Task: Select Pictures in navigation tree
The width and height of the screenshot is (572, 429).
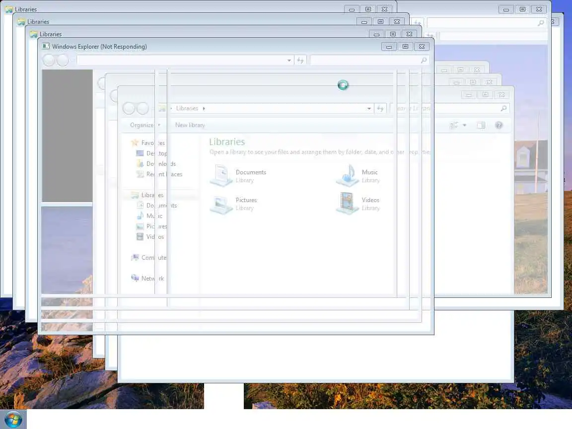Action: point(151,226)
